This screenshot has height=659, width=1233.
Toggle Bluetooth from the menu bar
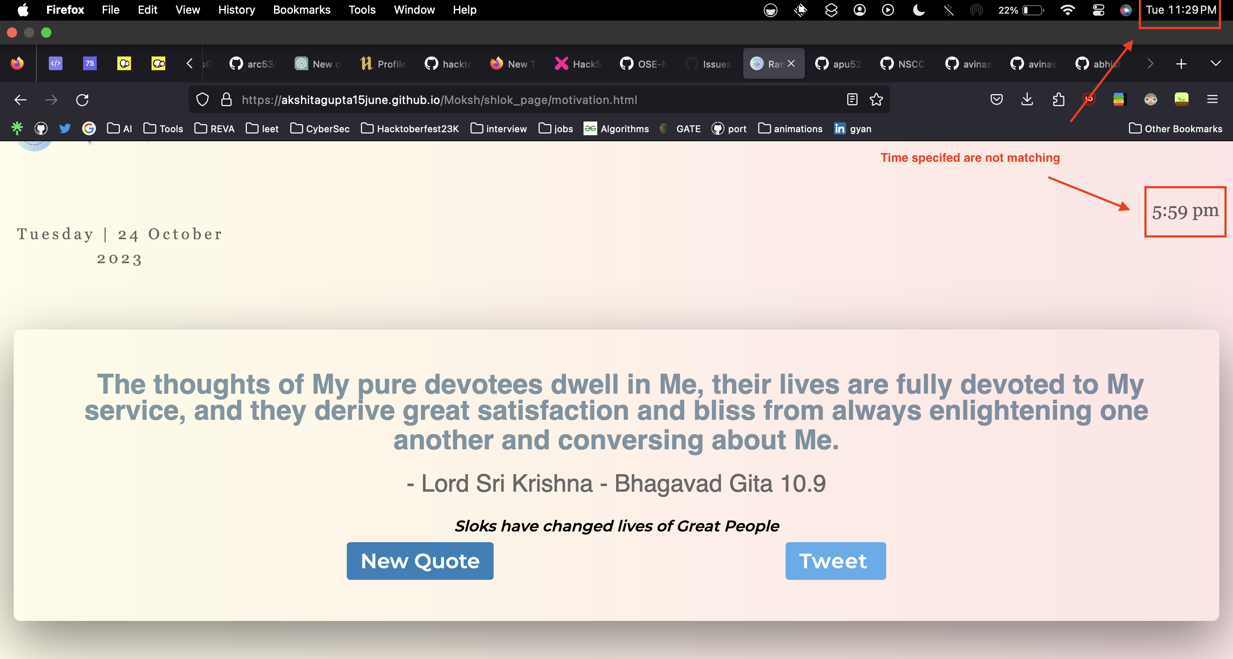point(948,9)
